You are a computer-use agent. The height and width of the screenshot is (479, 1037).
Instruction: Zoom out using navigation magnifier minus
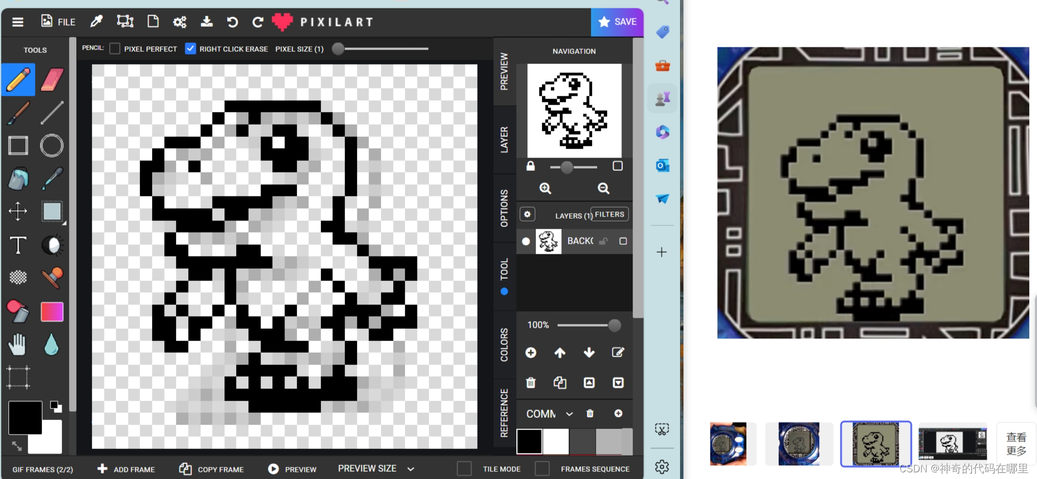tap(603, 189)
